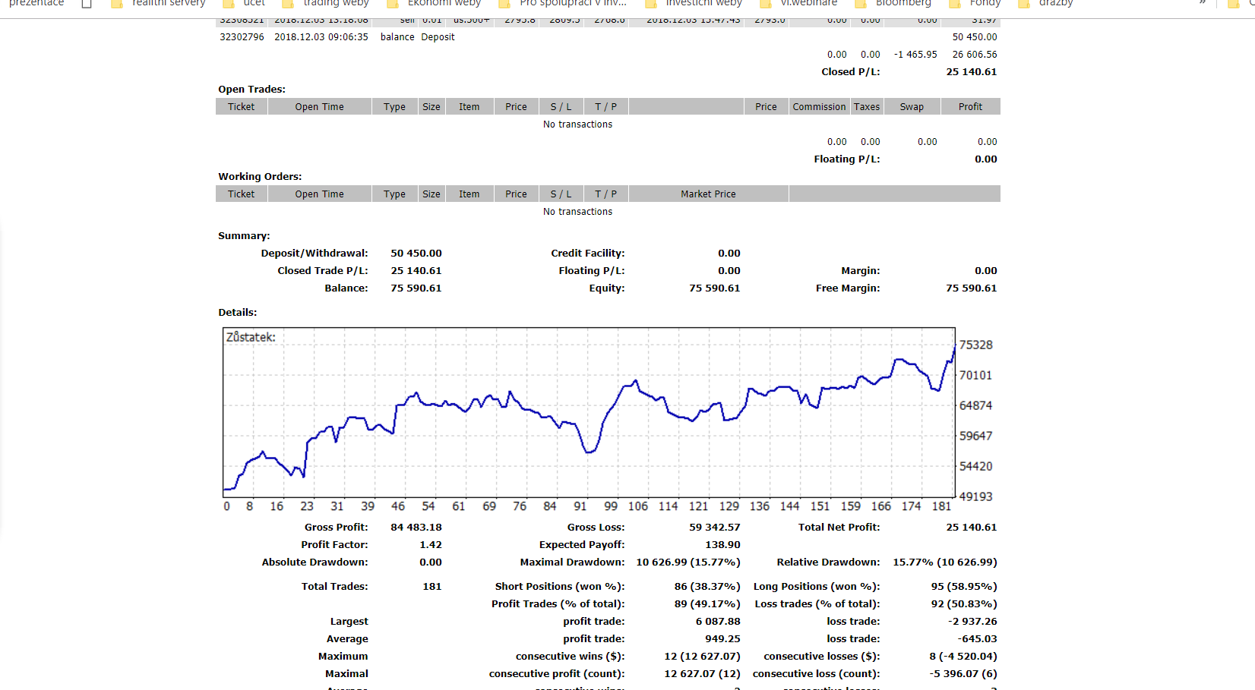Screen dimensions: 1255x690
Task: Select the Total Trades value 181
Action: (x=432, y=587)
